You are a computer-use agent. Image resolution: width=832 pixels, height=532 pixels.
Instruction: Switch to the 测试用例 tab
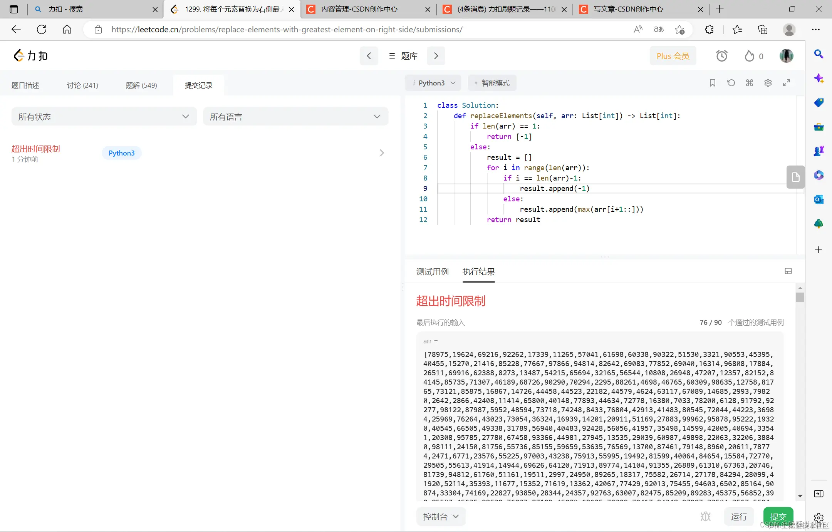click(432, 272)
